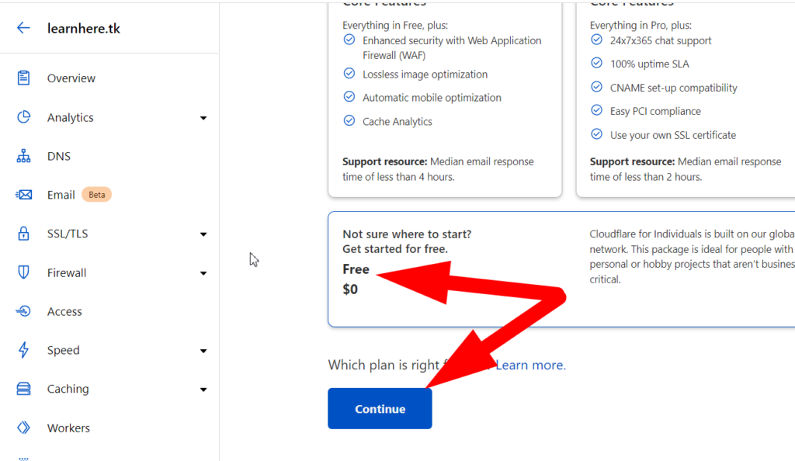795x461 pixels.
Task: Click the Cache Analytics feature text
Action: pyautogui.click(x=397, y=122)
